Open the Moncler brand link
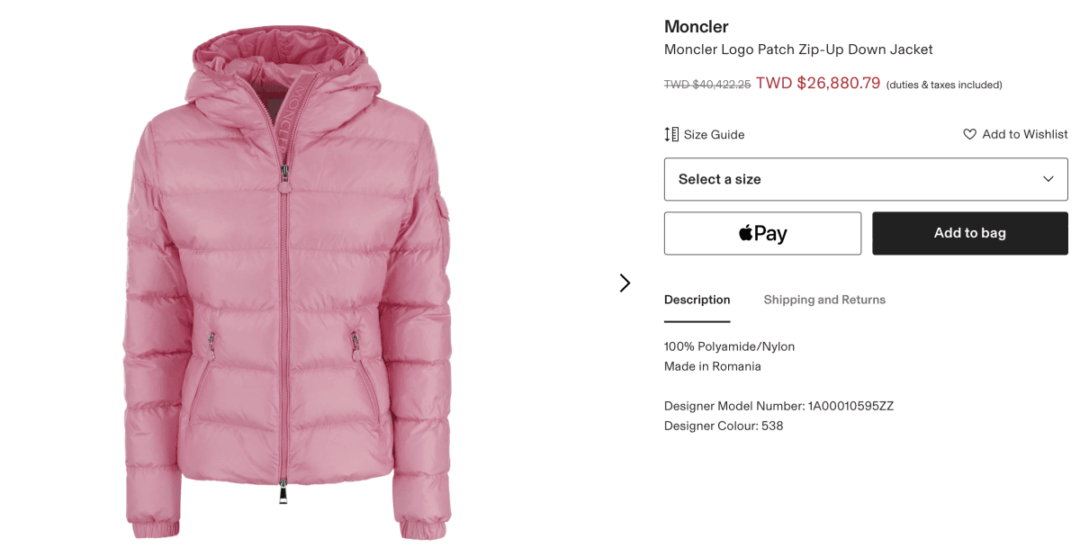Screen dimensions: 1080x557 [696, 27]
